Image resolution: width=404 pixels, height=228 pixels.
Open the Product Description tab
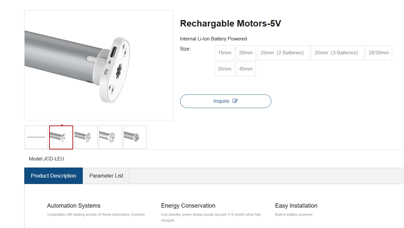(53, 176)
